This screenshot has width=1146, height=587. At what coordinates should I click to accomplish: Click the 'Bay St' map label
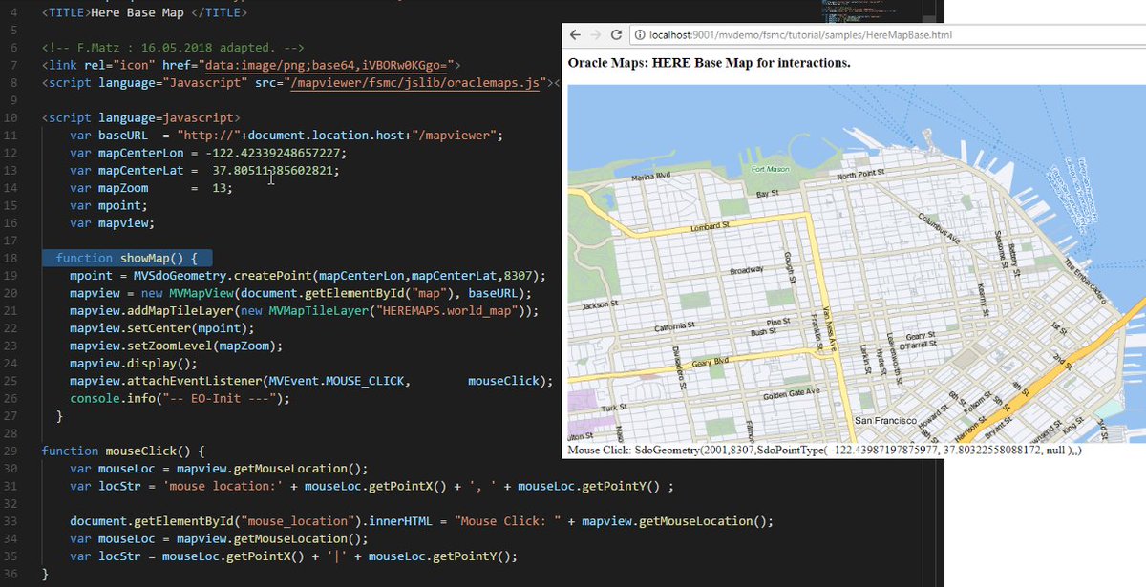[x=768, y=194]
